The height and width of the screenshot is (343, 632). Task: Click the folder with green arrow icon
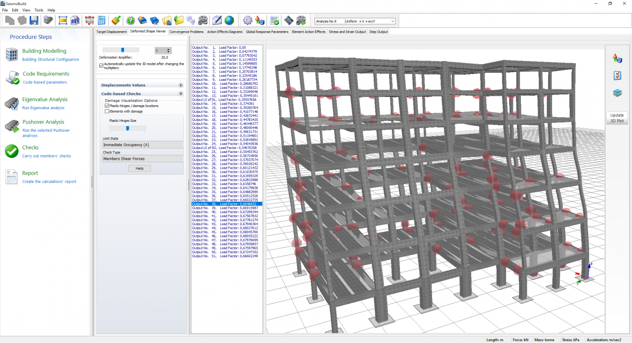pyautogui.click(x=179, y=20)
